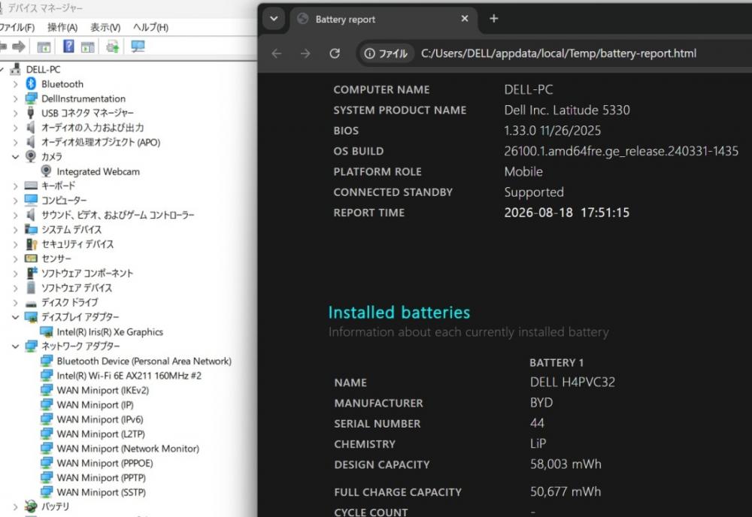
Task: Select WAN Miniport (IPv6)
Action: click(100, 420)
